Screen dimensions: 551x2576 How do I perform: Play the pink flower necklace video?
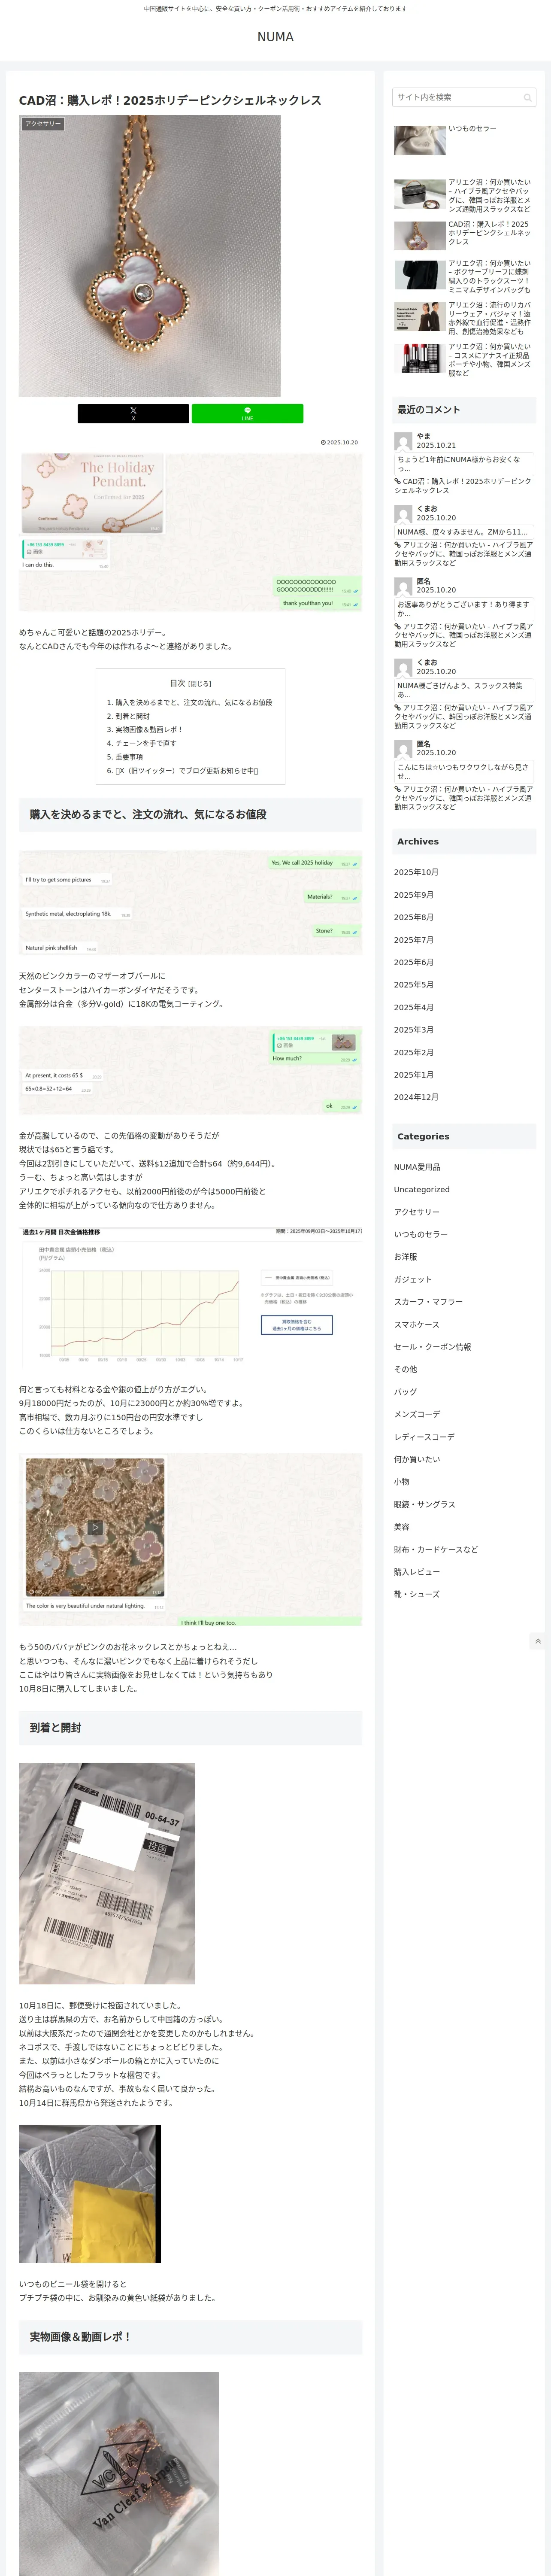(x=95, y=1527)
